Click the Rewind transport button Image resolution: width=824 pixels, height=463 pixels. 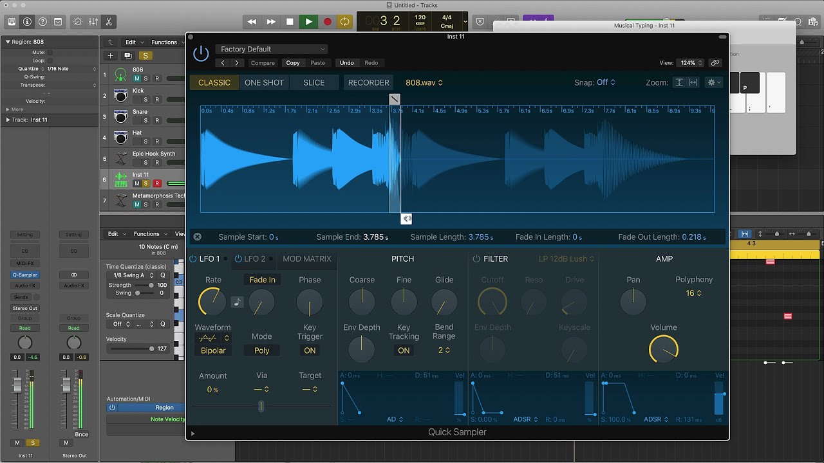pos(252,22)
